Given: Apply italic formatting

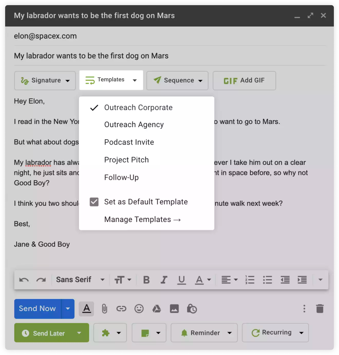Looking at the screenshot, I should [x=164, y=280].
